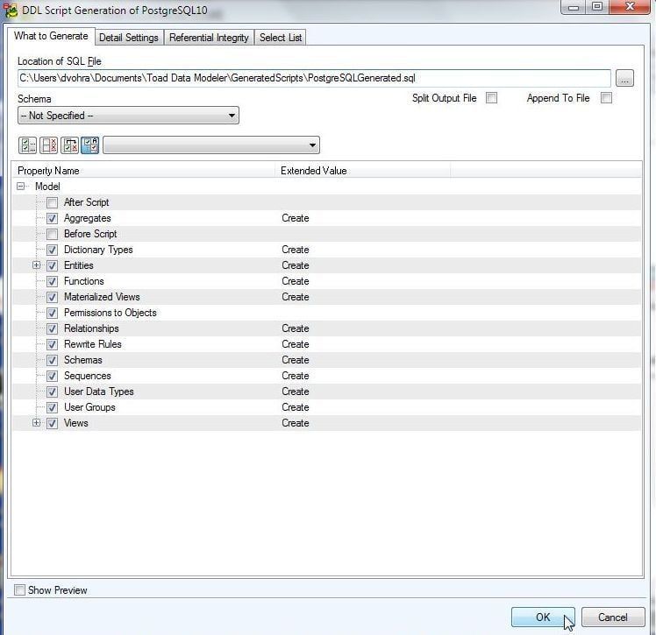Viewport: 656px width, 635px height.
Task: Click the Deselect All toolbar icon
Action: coord(48,145)
